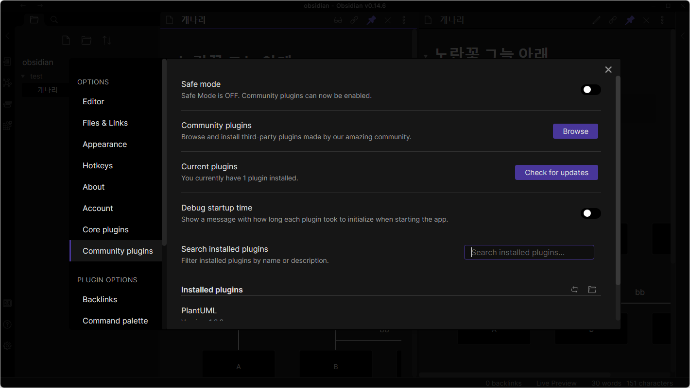This screenshot has height=388, width=690.
Task: Click 0 backlinks in status bar
Action: 503,383
